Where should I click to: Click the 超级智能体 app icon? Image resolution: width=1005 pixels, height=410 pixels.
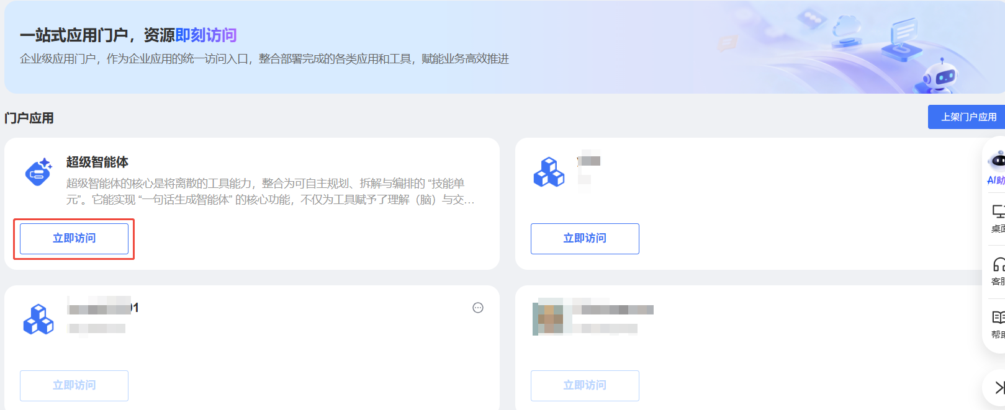38,172
